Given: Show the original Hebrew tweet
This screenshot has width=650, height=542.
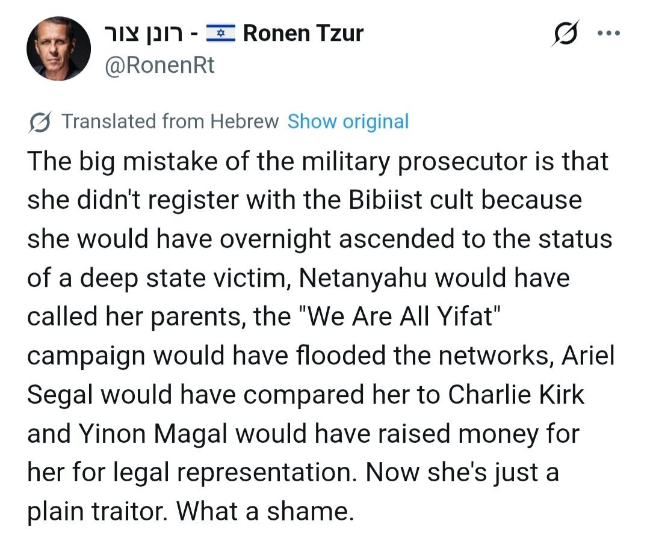Looking at the screenshot, I should (x=348, y=122).
